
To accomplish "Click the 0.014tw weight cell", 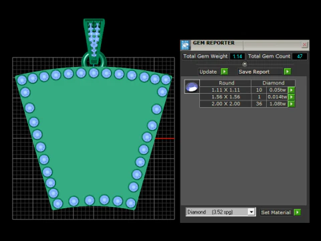I will coord(277,97).
